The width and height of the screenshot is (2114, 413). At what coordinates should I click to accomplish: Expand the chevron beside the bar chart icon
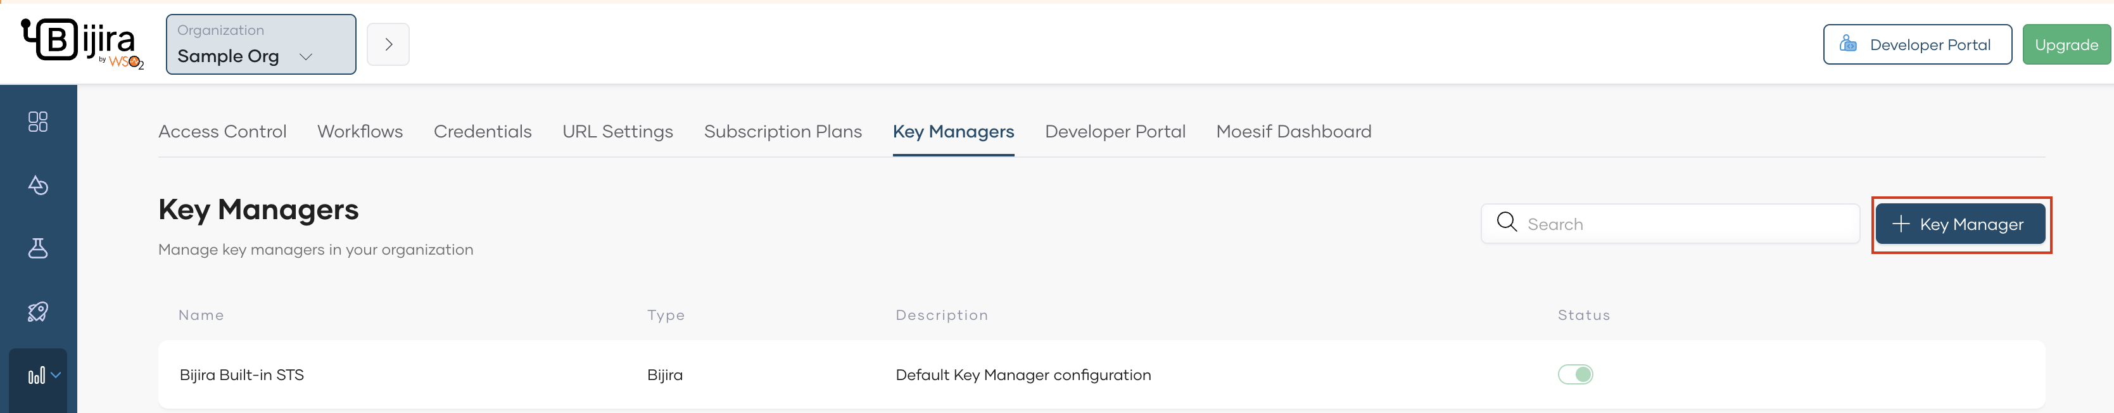[56, 374]
